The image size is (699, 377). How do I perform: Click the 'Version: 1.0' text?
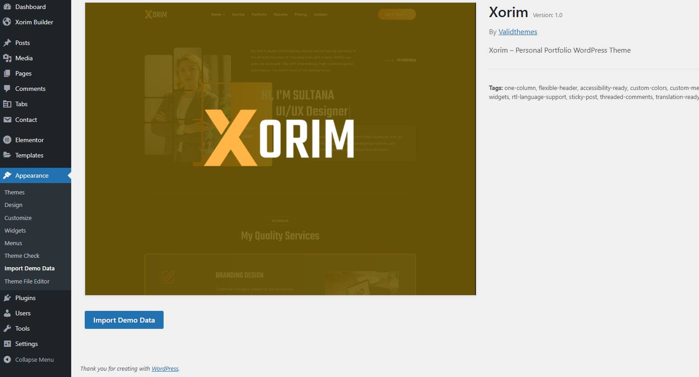(x=548, y=15)
